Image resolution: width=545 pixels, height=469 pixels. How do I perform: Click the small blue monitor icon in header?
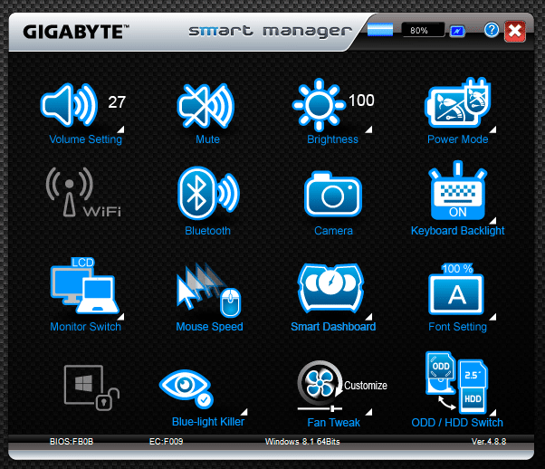click(x=457, y=32)
